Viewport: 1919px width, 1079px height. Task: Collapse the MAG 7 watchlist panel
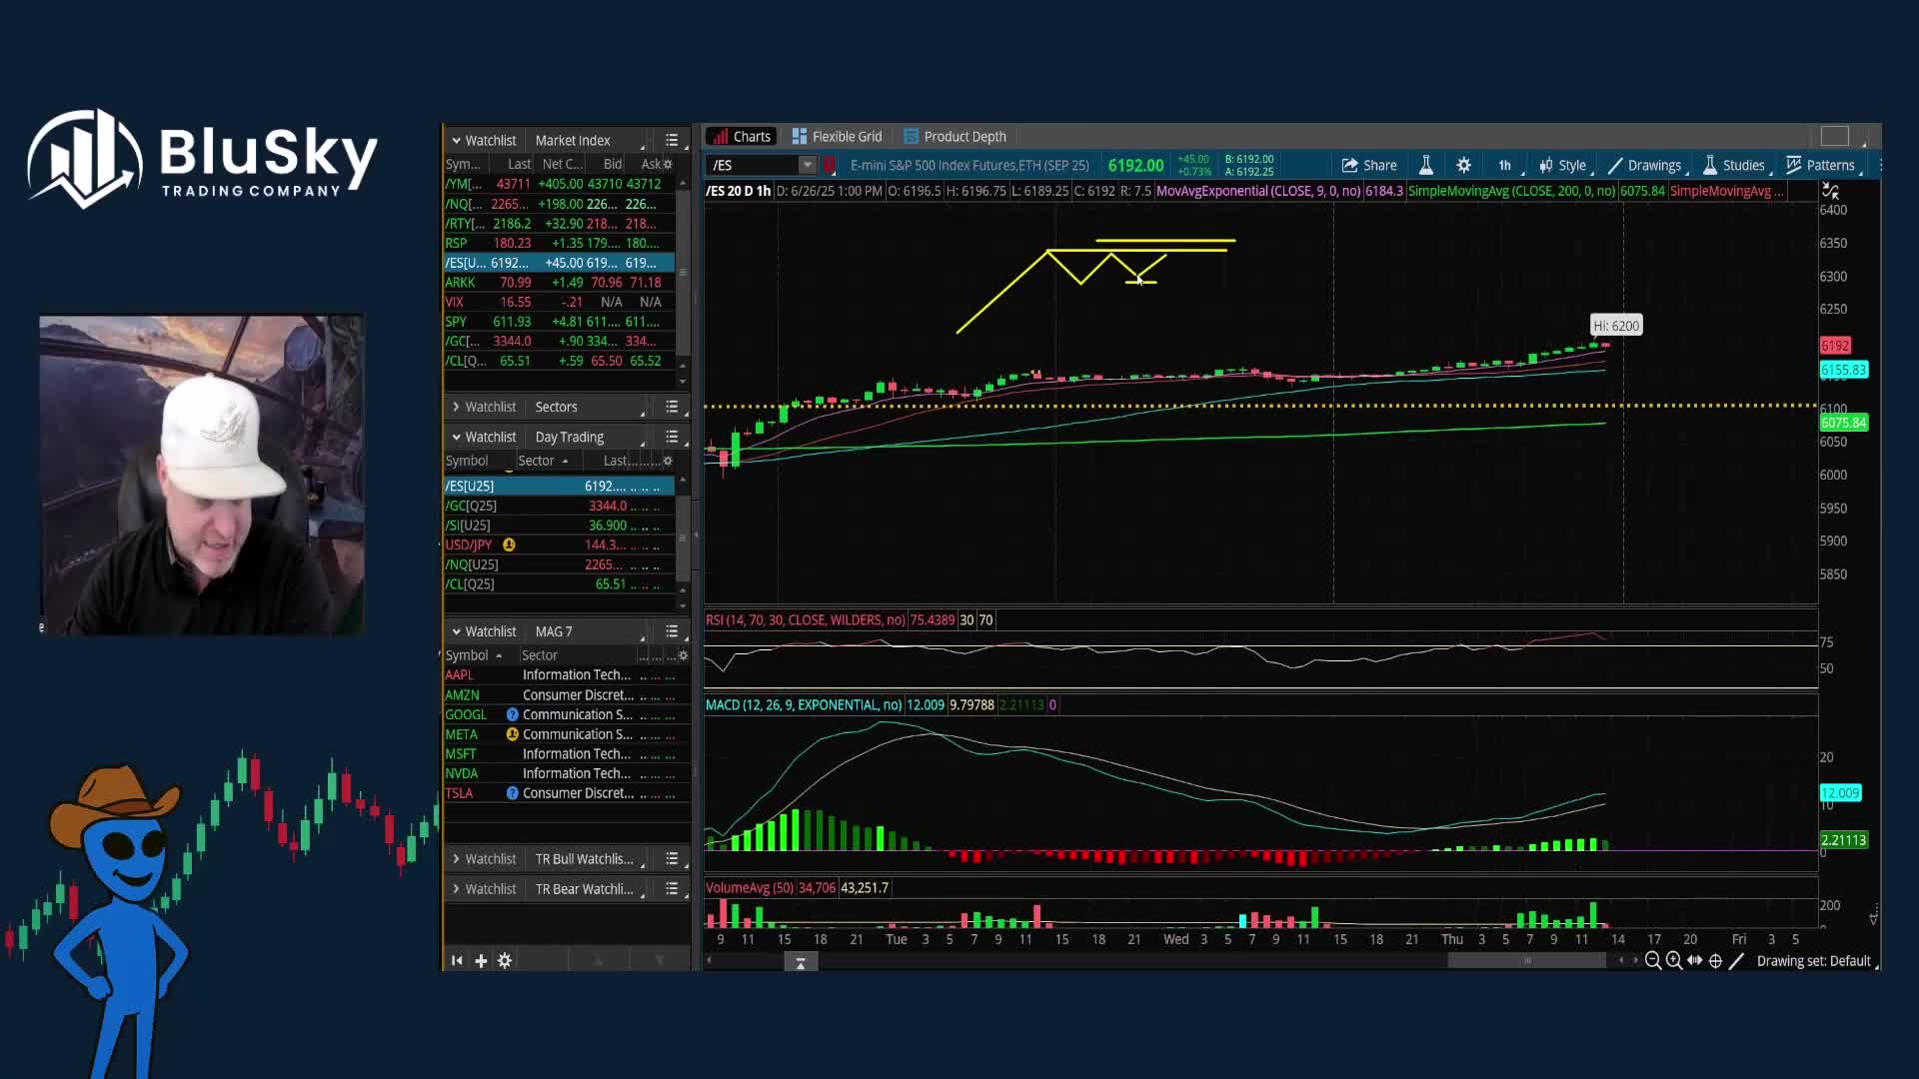pos(456,631)
